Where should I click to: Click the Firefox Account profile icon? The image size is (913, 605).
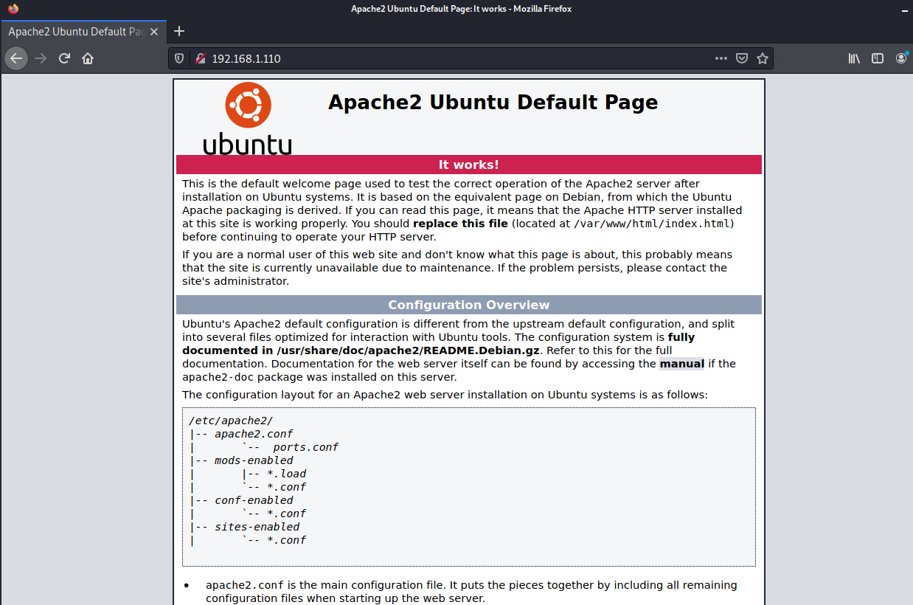[900, 58]
